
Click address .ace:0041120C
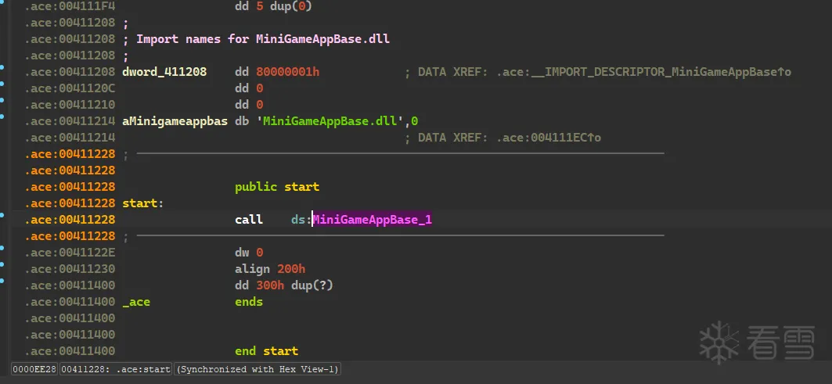70,88
